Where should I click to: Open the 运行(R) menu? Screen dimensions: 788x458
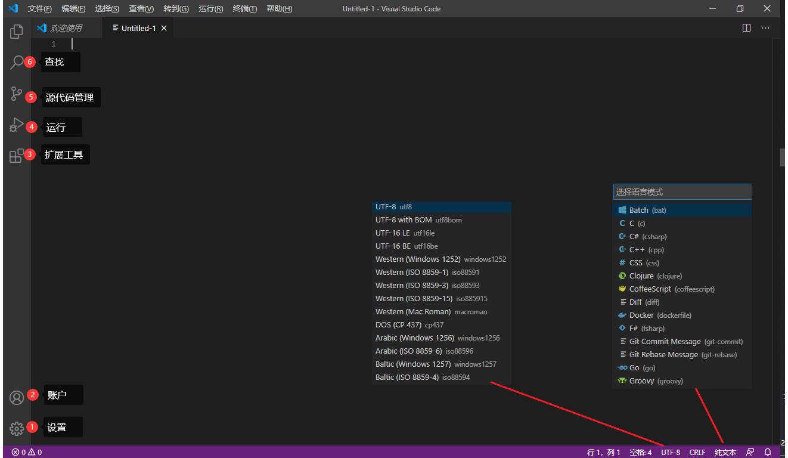[211, 9]
